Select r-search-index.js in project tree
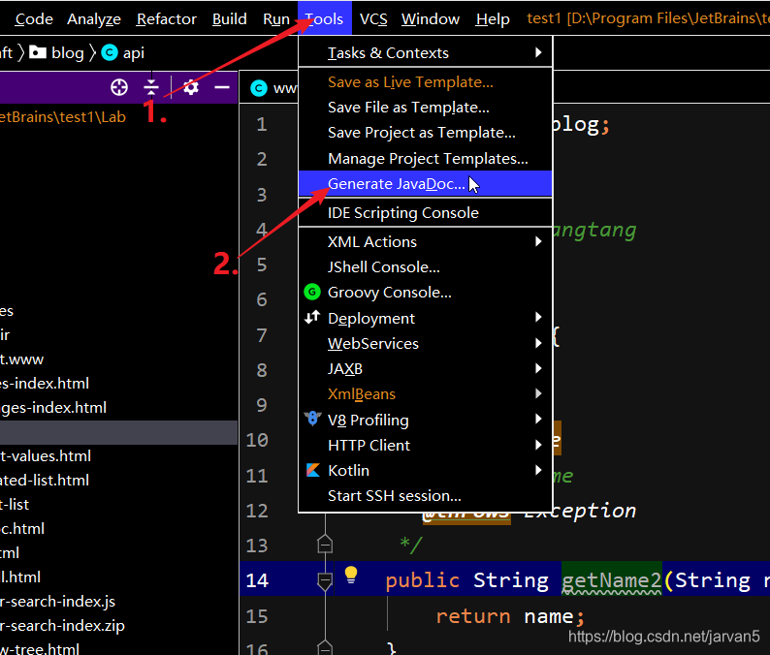770x655 pixels. coord(58,601)
